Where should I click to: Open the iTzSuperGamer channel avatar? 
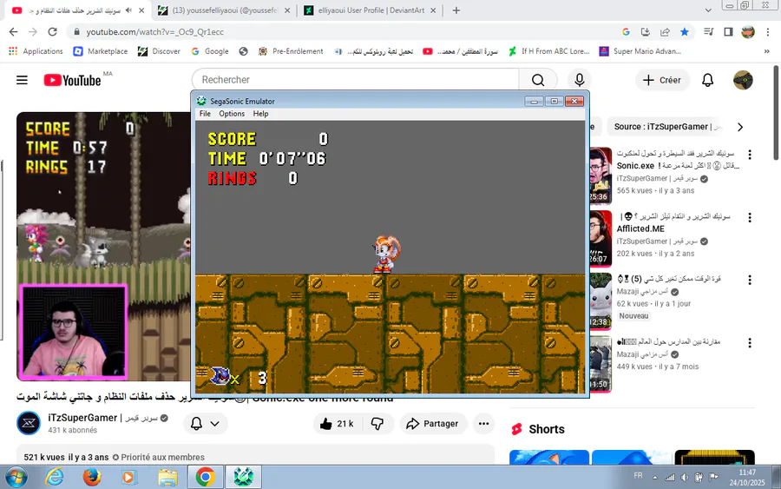coord(29,423)
